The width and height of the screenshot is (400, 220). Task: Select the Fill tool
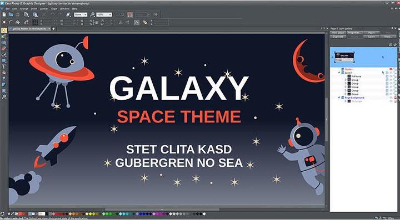[x=4, y=73]
